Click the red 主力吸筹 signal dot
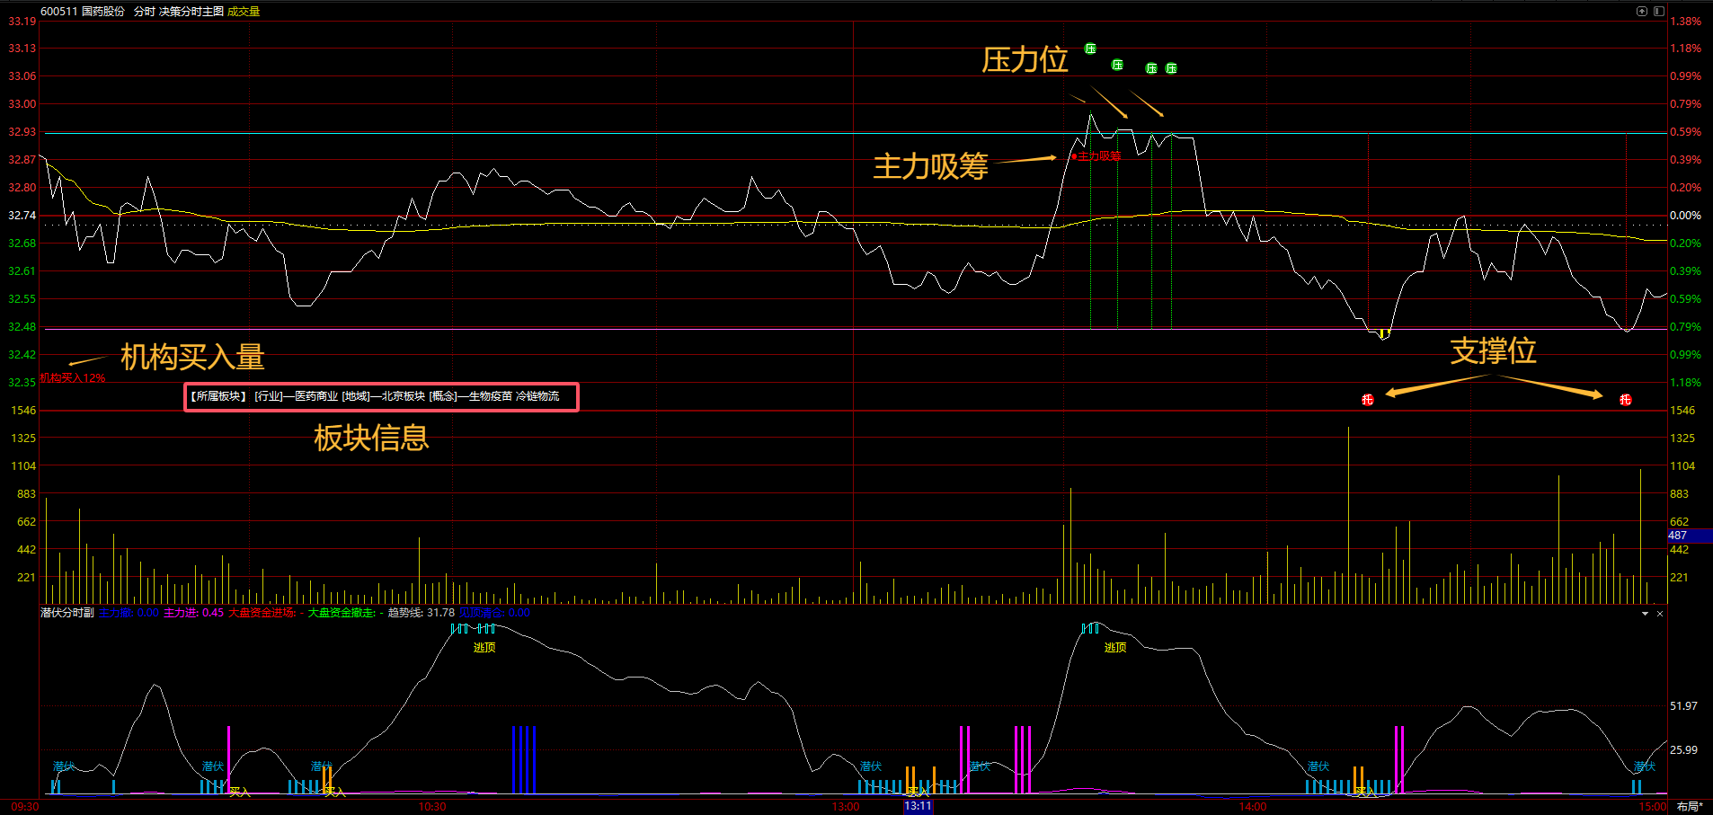 click(1074, 156)
